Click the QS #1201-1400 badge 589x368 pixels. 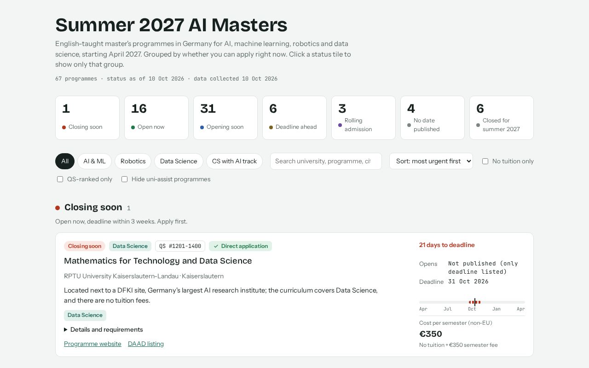pos(180,246)
